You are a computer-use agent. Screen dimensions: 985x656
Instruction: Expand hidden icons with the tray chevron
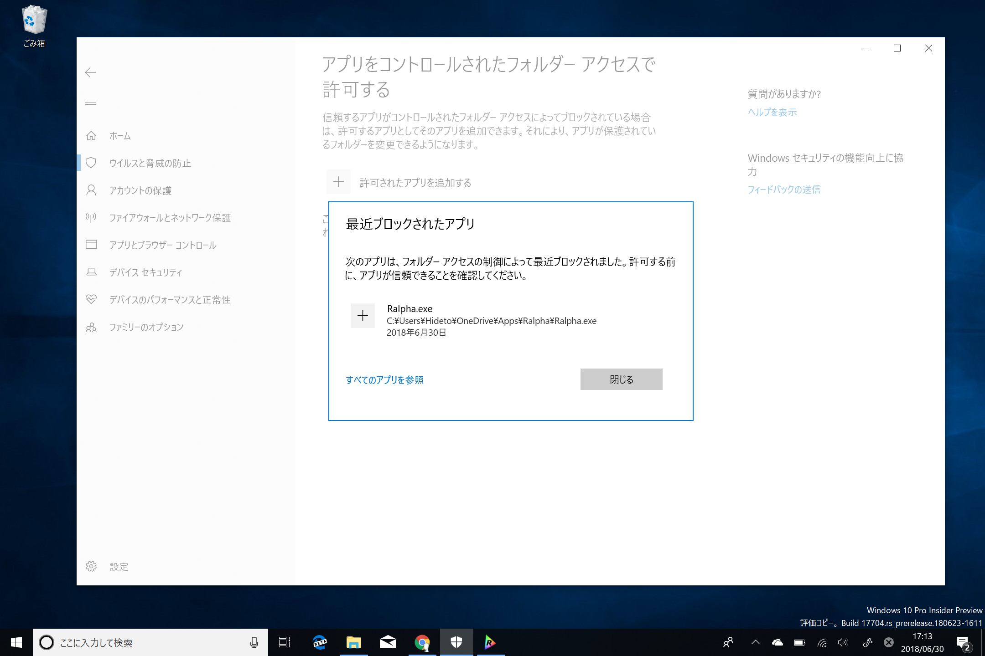click(x=755, y=642)
